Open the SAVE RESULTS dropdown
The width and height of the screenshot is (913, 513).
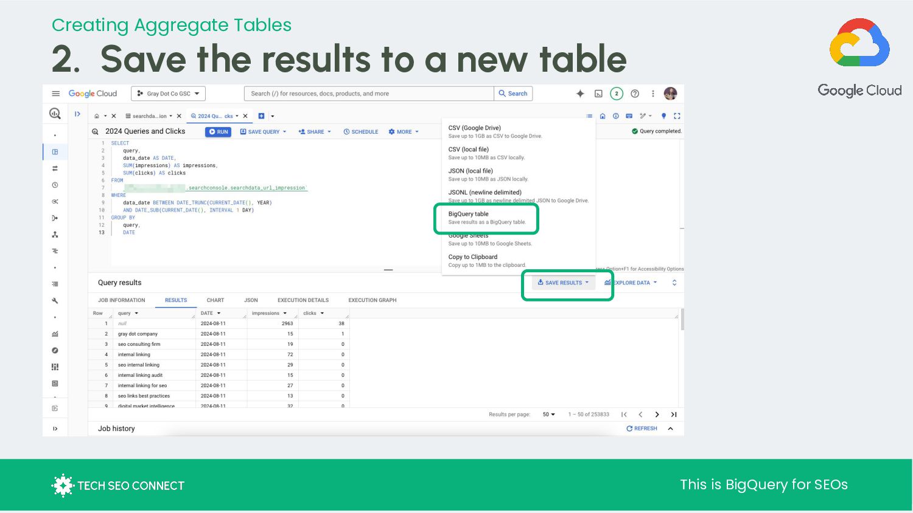[x=564, y=283]
